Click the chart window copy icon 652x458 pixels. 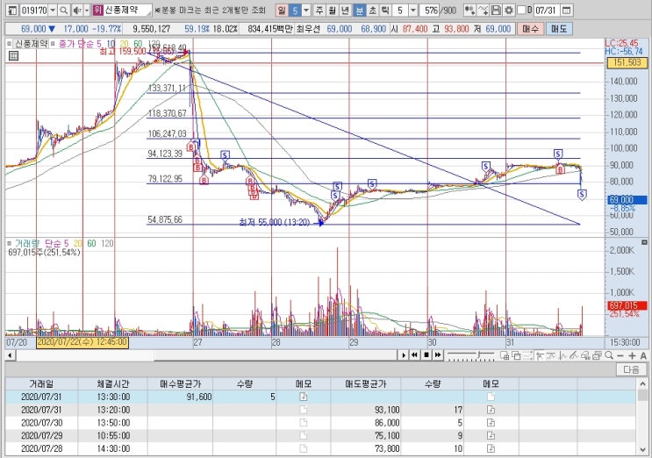[x=504, y=355]
